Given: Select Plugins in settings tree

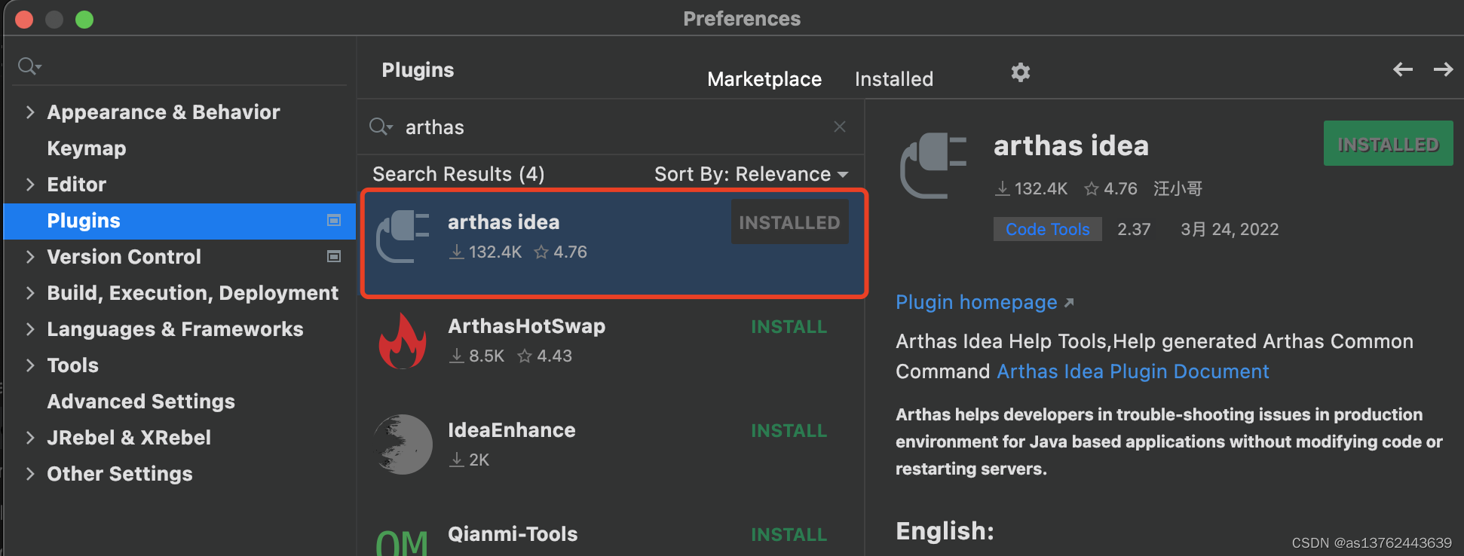Looking at the screenshot, I should point(179,221).
